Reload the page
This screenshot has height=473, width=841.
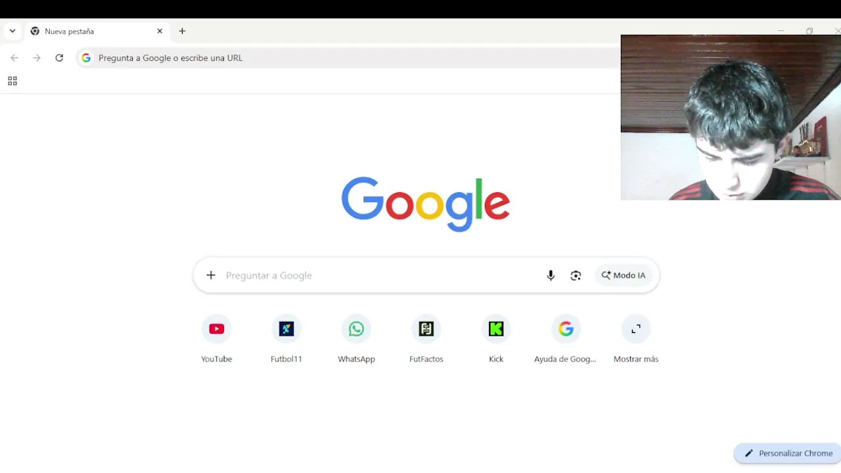pyautogui.click(x=59, y=58)
